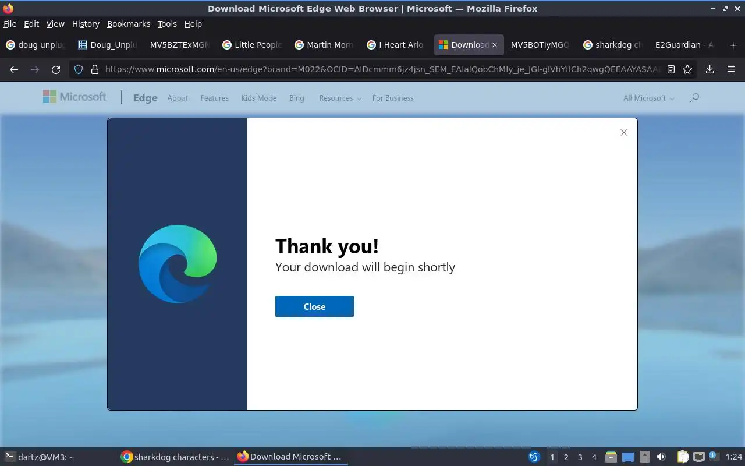Close the Thank you dialog with X
745x466 pixels.
[624, 133]
